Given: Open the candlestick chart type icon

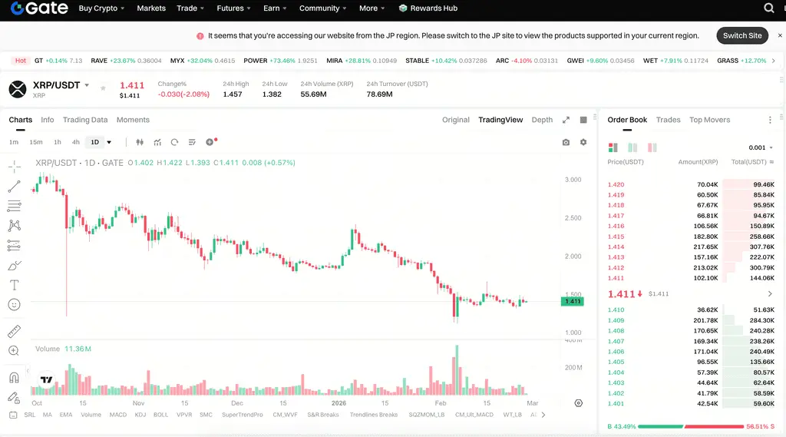Looking at the screenshot, I should click(x=140, y=142).
